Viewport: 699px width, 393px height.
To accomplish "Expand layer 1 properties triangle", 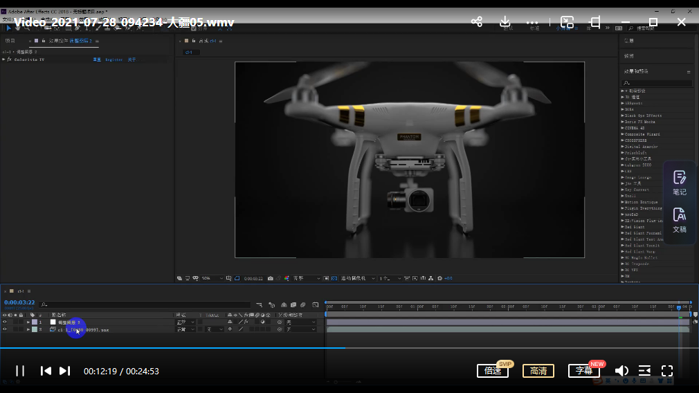I will pyautogui.click(x=28, y=322).
